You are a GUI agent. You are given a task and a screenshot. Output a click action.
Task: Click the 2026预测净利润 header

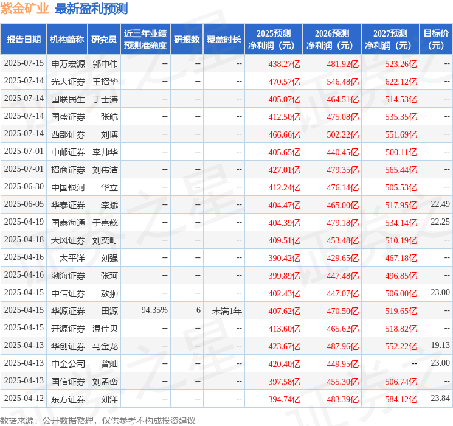tap(332, 39)
